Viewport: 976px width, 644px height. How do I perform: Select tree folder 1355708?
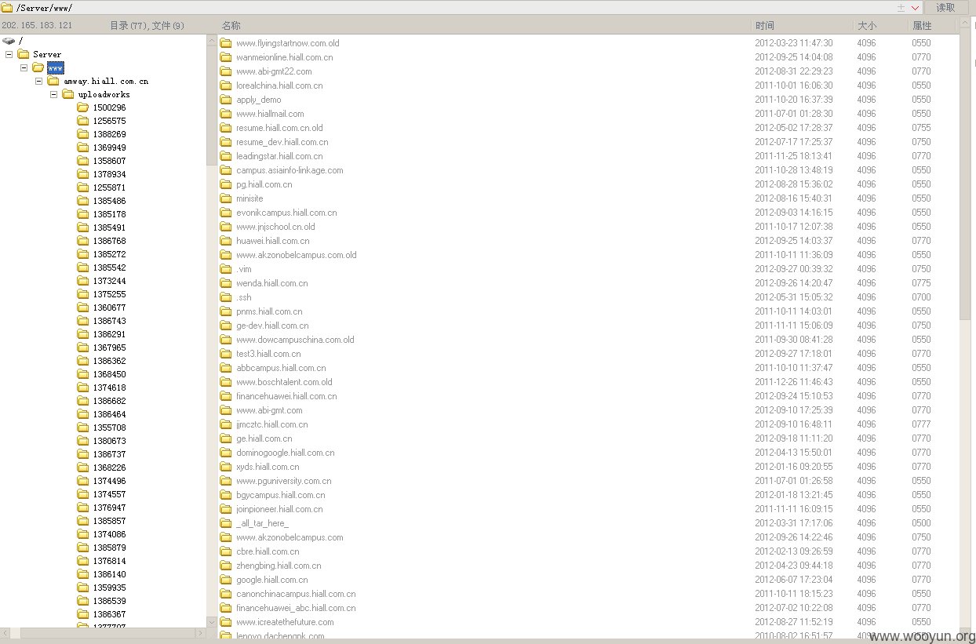tap(109, 428)
